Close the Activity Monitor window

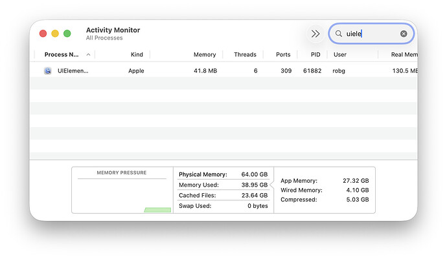coord(43,34)
